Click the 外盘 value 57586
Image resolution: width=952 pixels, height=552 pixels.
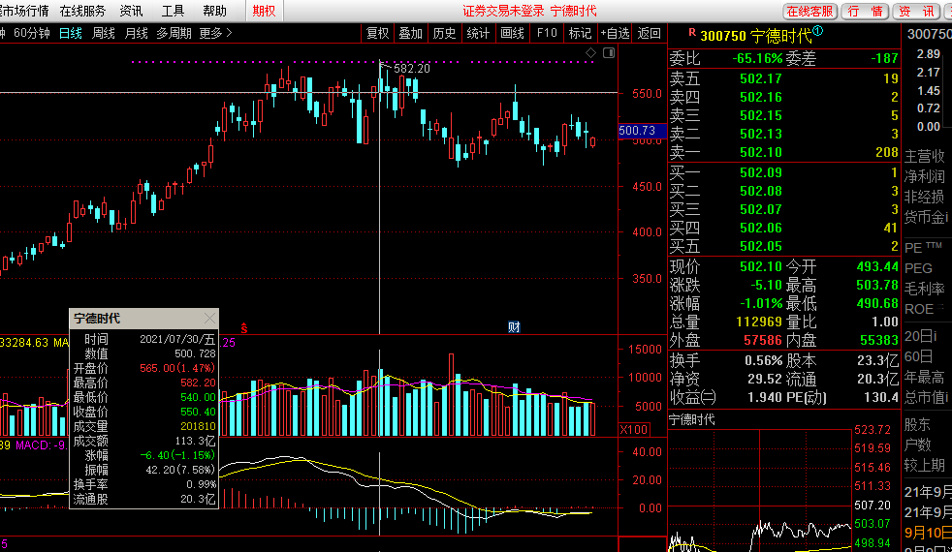click(x=763, y=341)
